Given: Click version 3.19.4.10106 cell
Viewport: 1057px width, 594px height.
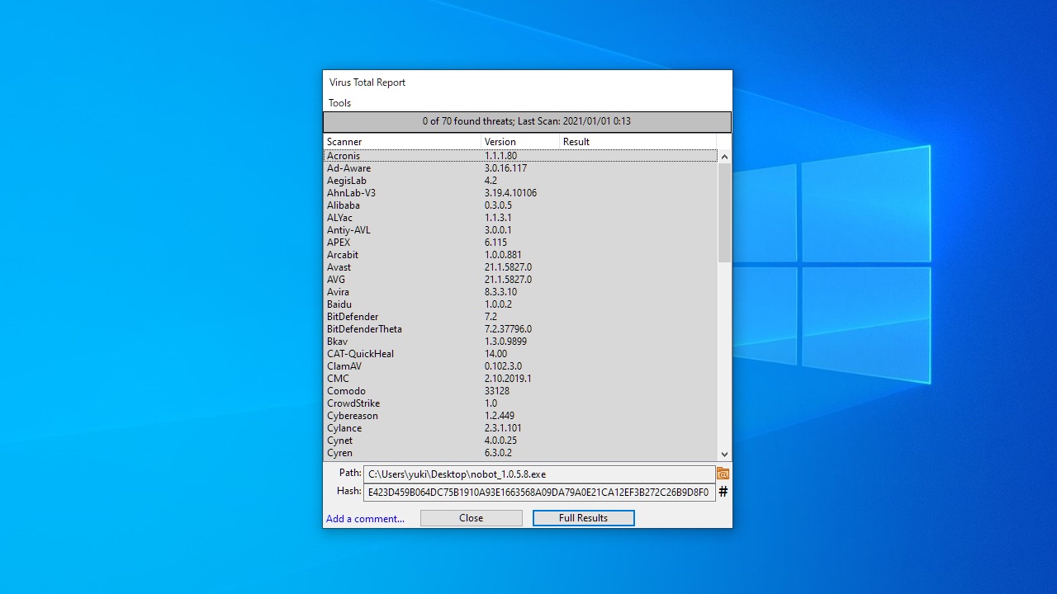Looking at the screenshot, I should (510, 193).
